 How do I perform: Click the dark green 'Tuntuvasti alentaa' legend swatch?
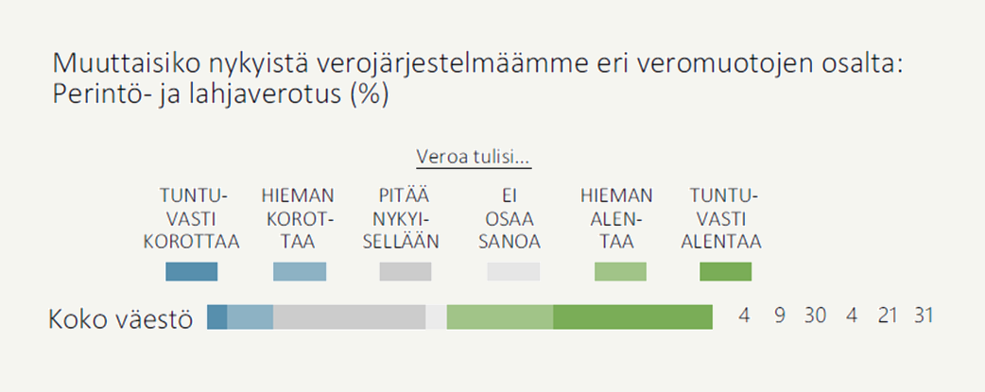pyautogui.click(x=725, y=272)
